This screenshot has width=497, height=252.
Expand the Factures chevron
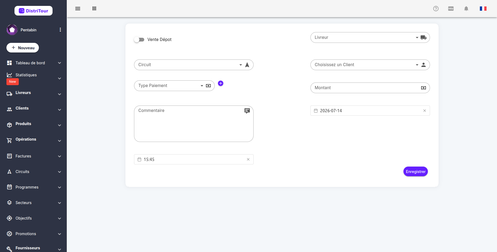click(60, 156)
